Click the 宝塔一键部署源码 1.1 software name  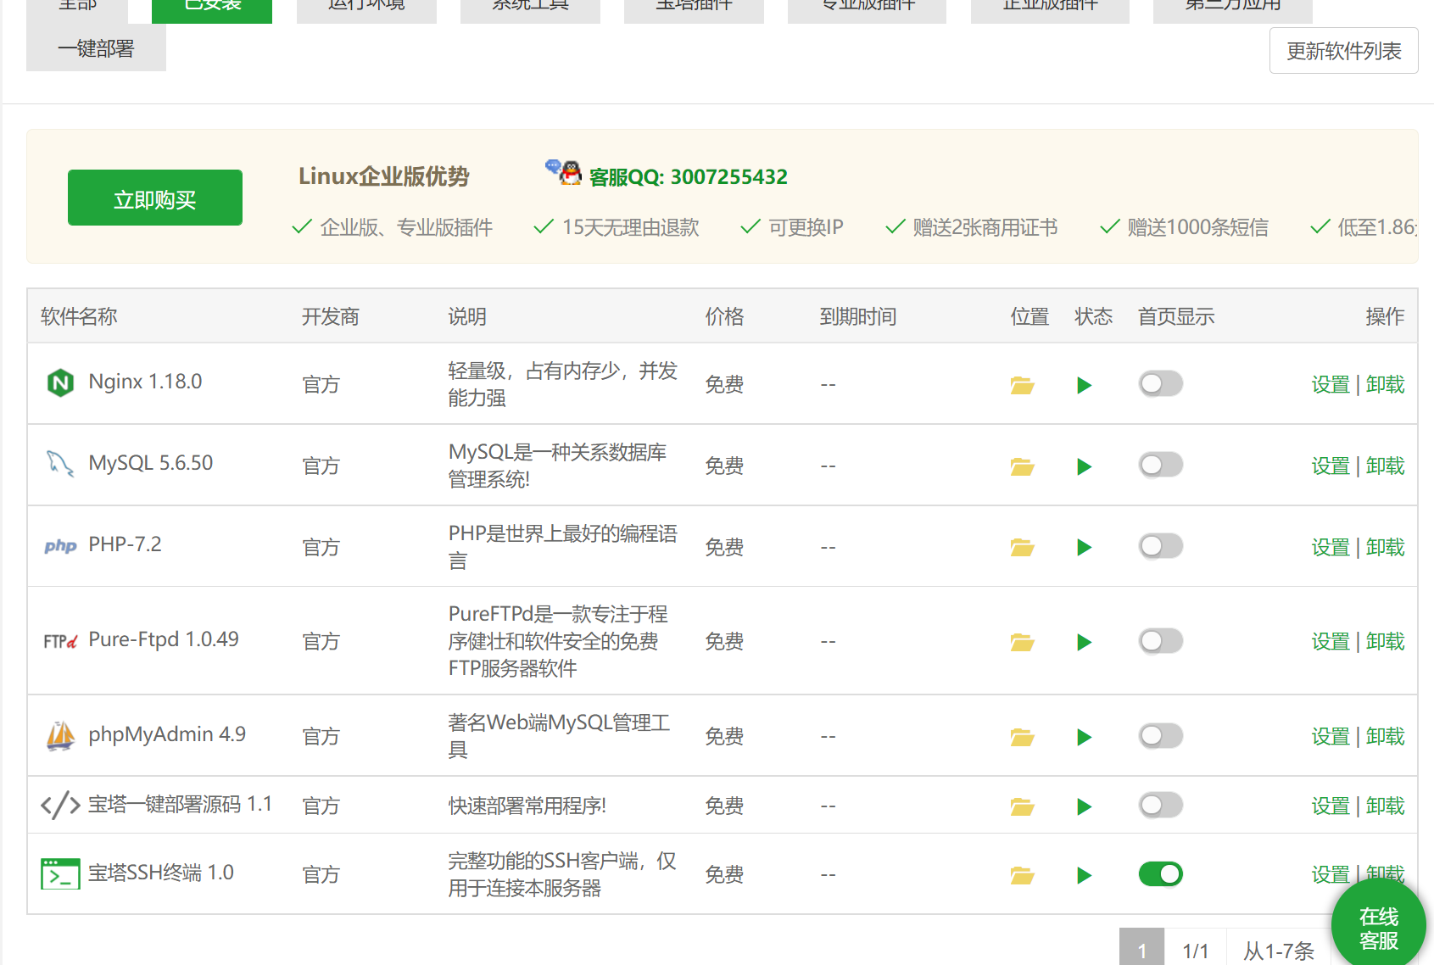pyautogui.click(x=180, y=804)
